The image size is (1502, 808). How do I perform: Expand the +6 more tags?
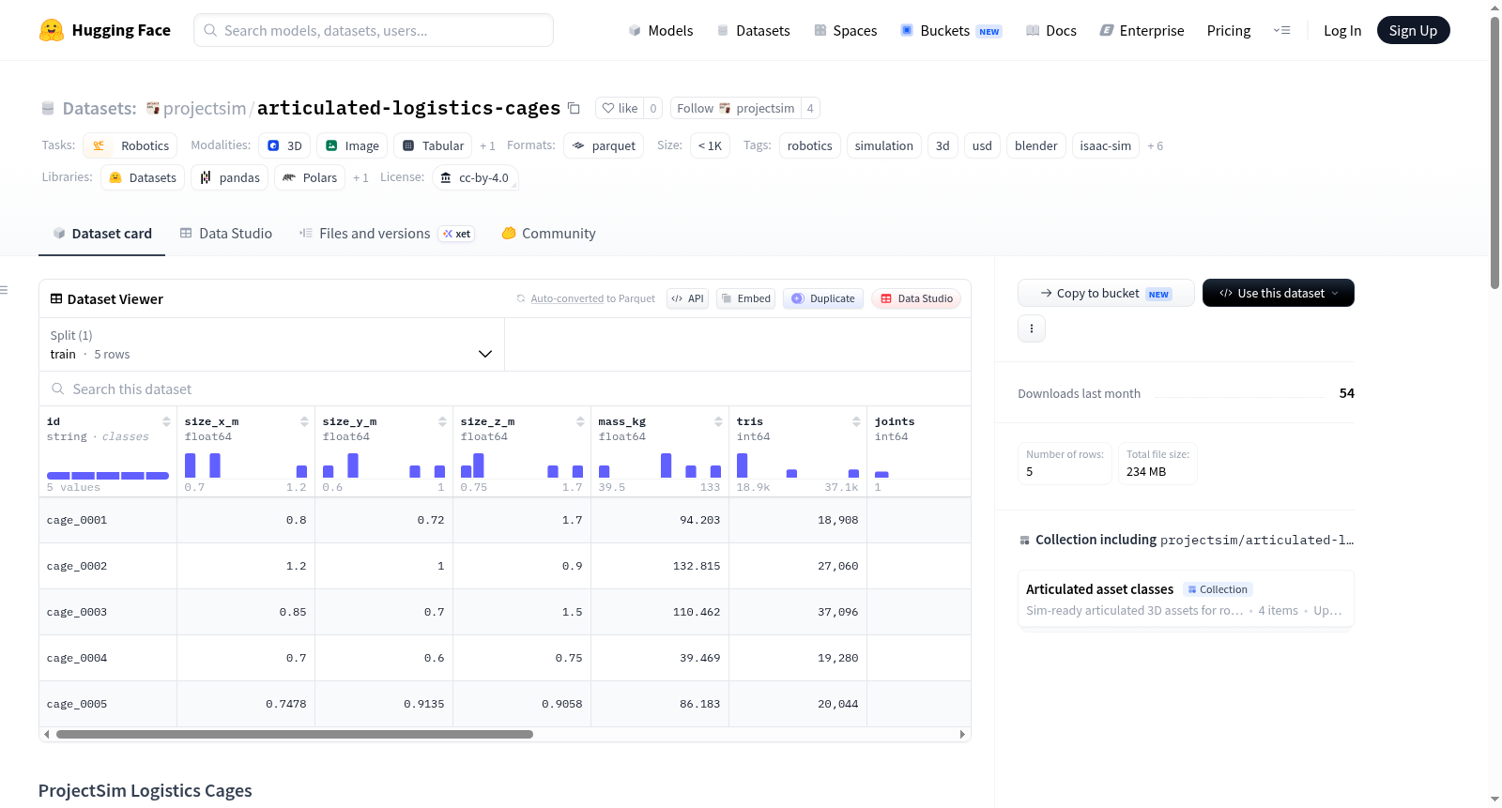coord(1155,146)
